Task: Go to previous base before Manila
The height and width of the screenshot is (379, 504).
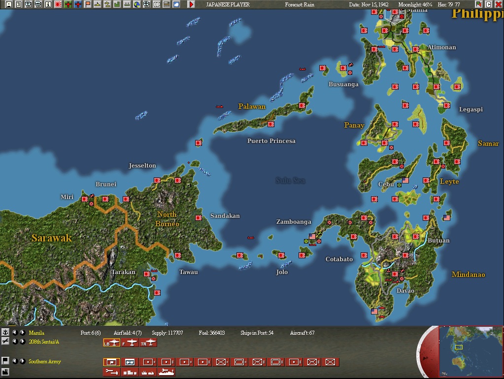Action: click(15, 332)
